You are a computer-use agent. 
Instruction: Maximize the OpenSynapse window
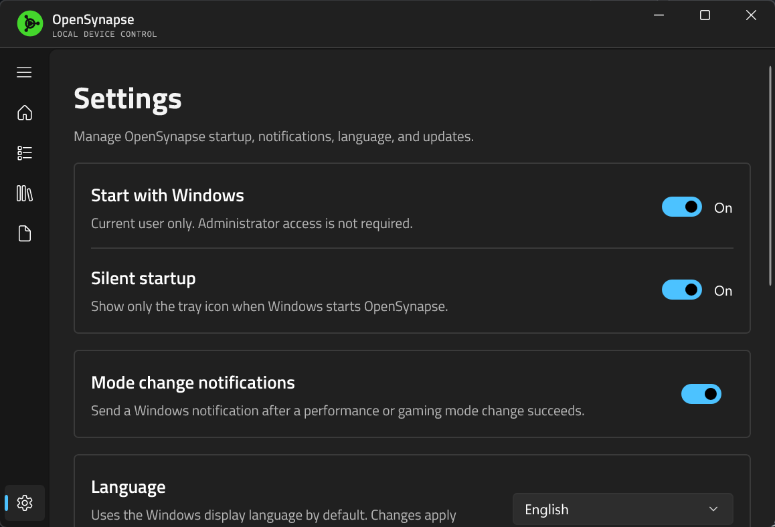(x=705, y=15)
